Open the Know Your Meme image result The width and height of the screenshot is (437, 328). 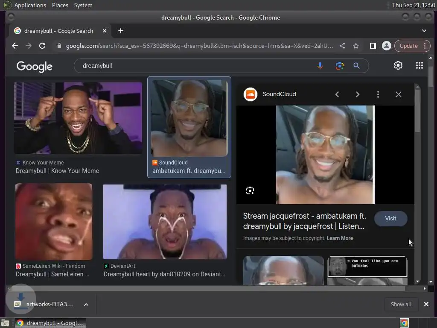point(78,118)
